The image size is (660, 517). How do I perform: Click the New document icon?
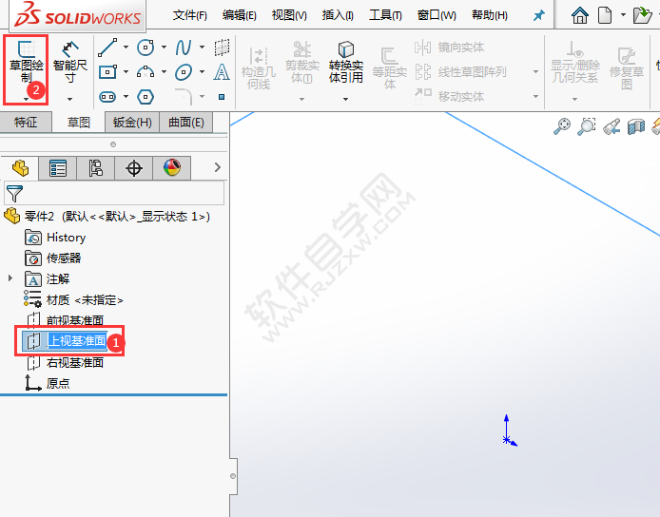605,15
